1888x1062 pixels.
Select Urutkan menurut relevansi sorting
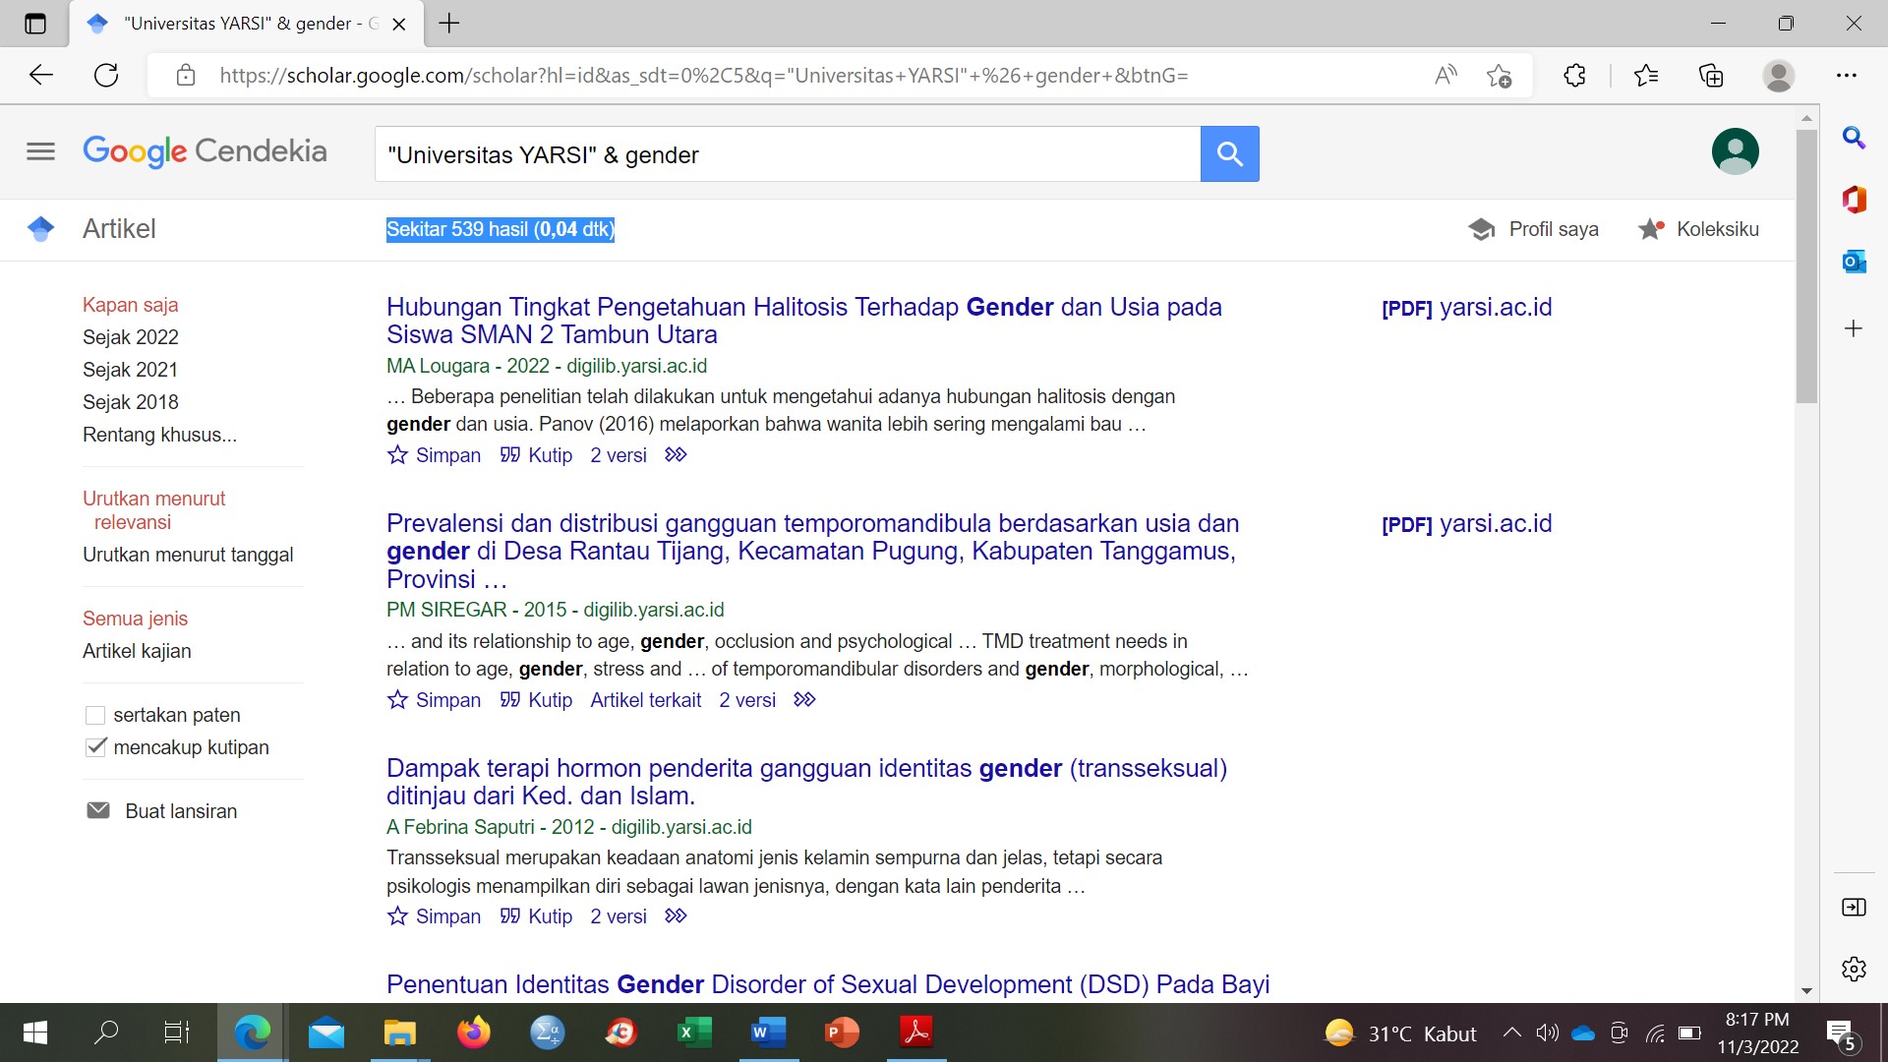(x=154, y=510)
